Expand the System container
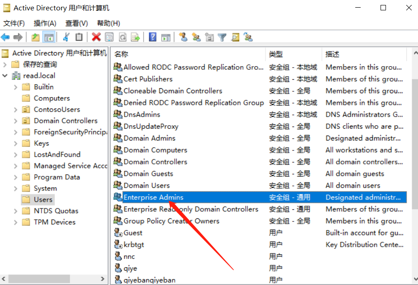This screenshot has height=285, width=418. [15, 189]
